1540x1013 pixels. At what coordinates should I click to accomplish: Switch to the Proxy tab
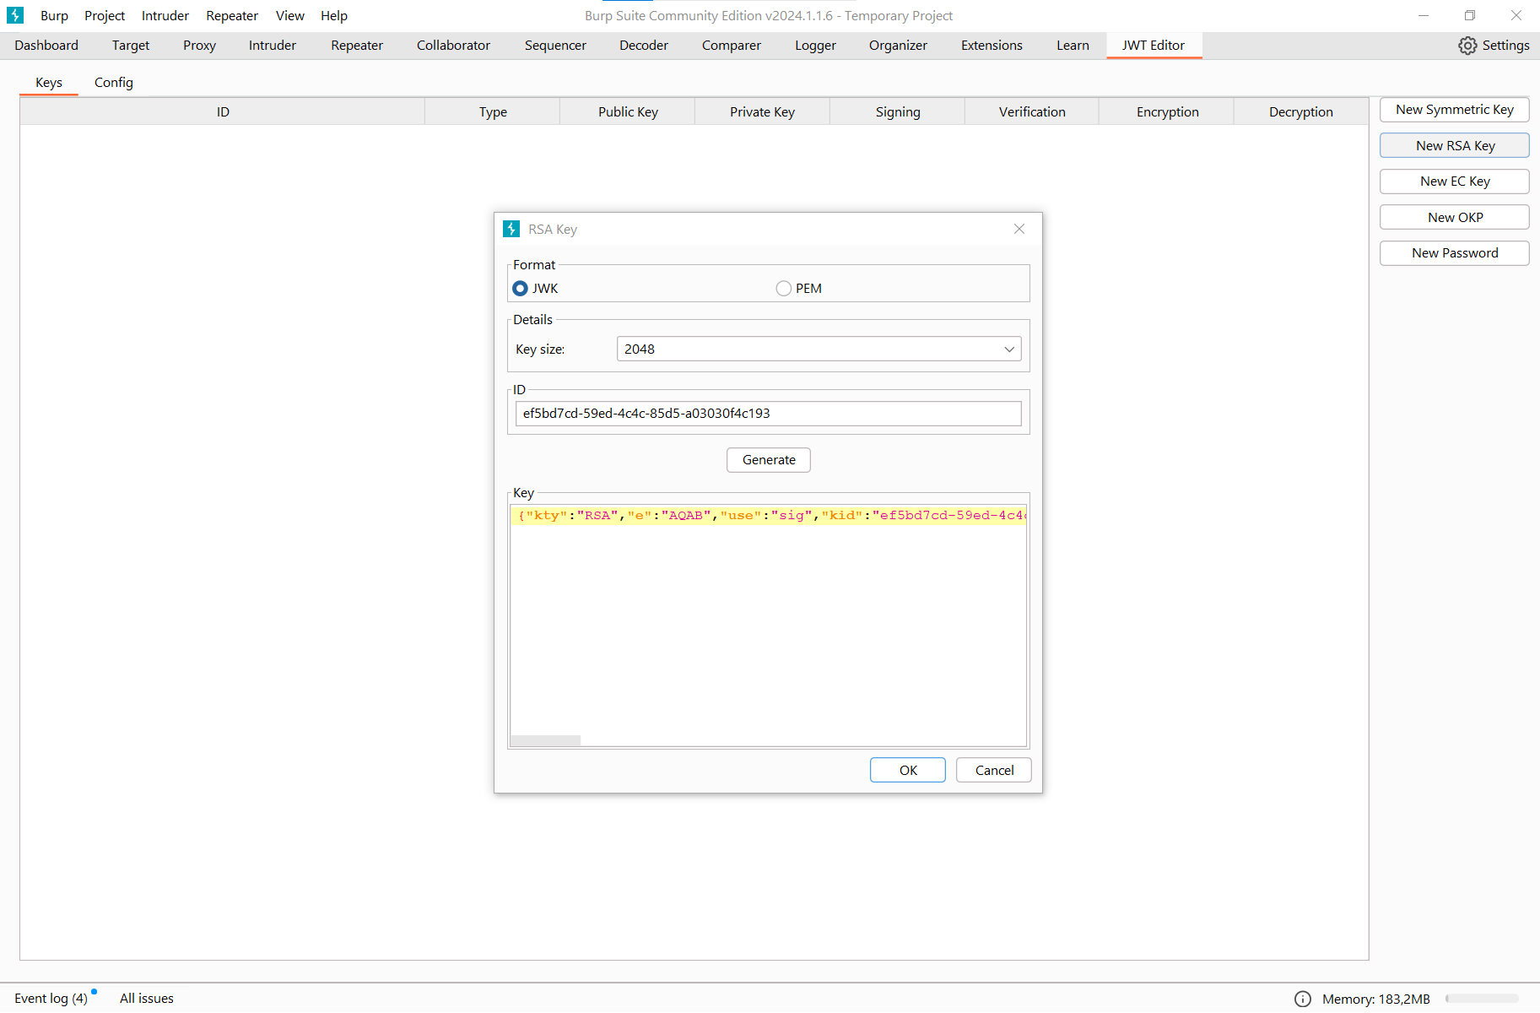click(x=200, y=46)
